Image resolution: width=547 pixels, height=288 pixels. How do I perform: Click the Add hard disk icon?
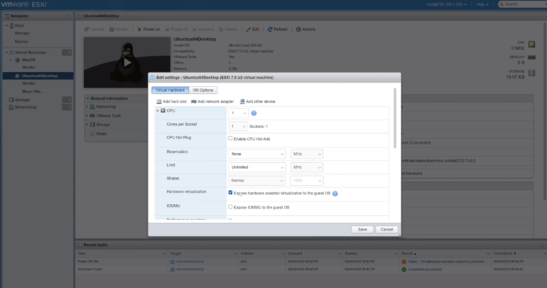tap(159, 101)
